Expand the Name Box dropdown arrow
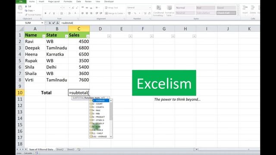The height and width of the screenshot is (155, 276). click(42, 23)
